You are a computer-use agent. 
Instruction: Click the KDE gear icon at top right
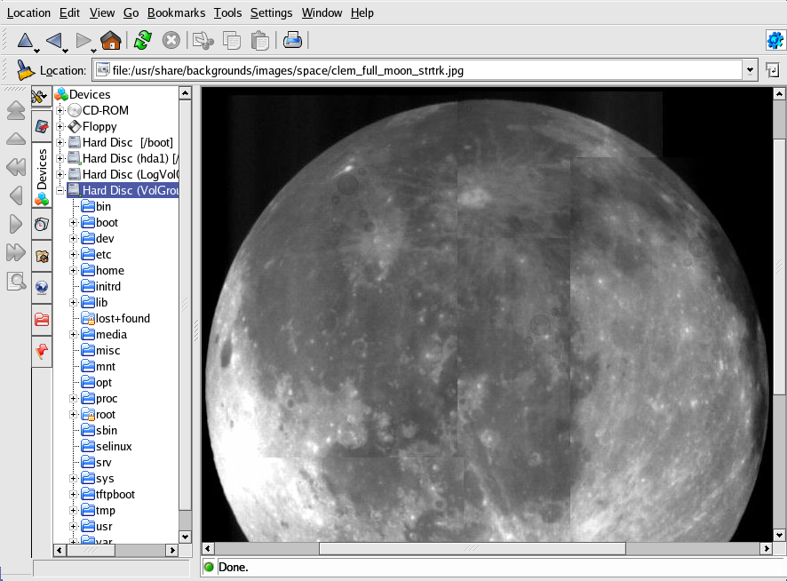pos(775,41)
